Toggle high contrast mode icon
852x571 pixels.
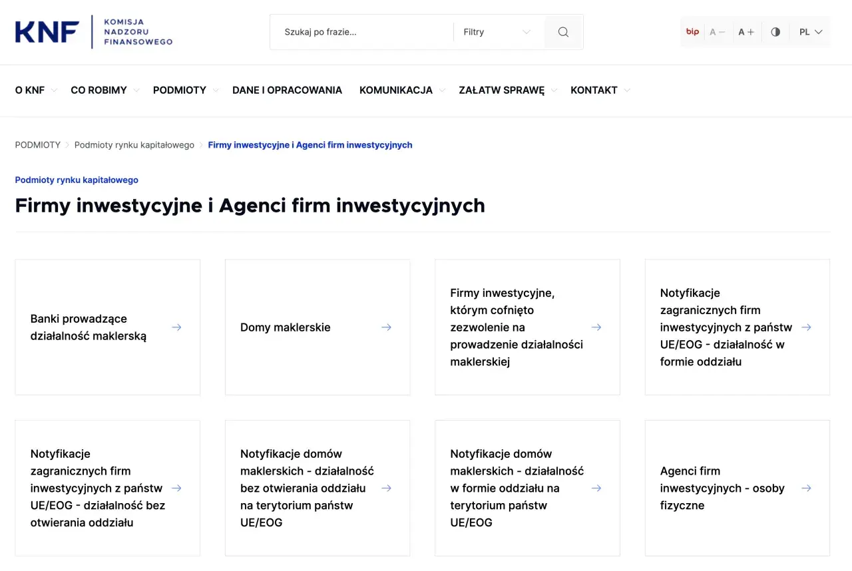pyautogui.click(x=775, y=32)
